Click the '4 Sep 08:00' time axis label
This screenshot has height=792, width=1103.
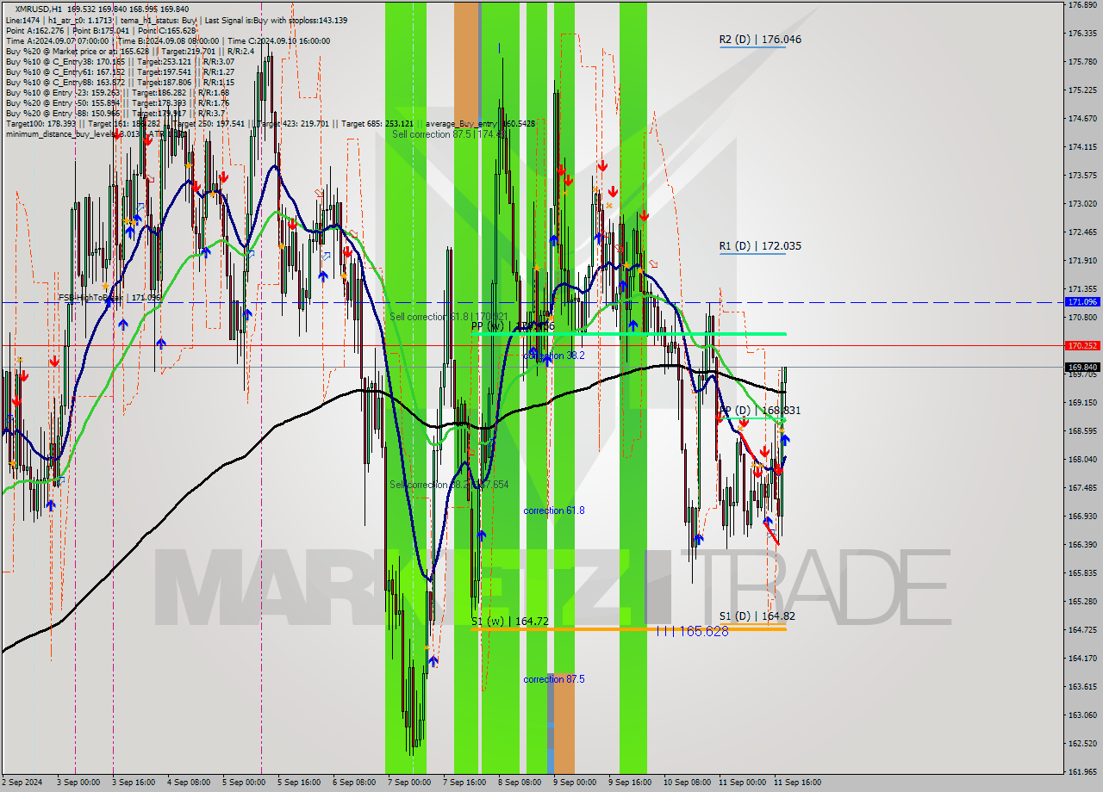[x=189, y=783]
